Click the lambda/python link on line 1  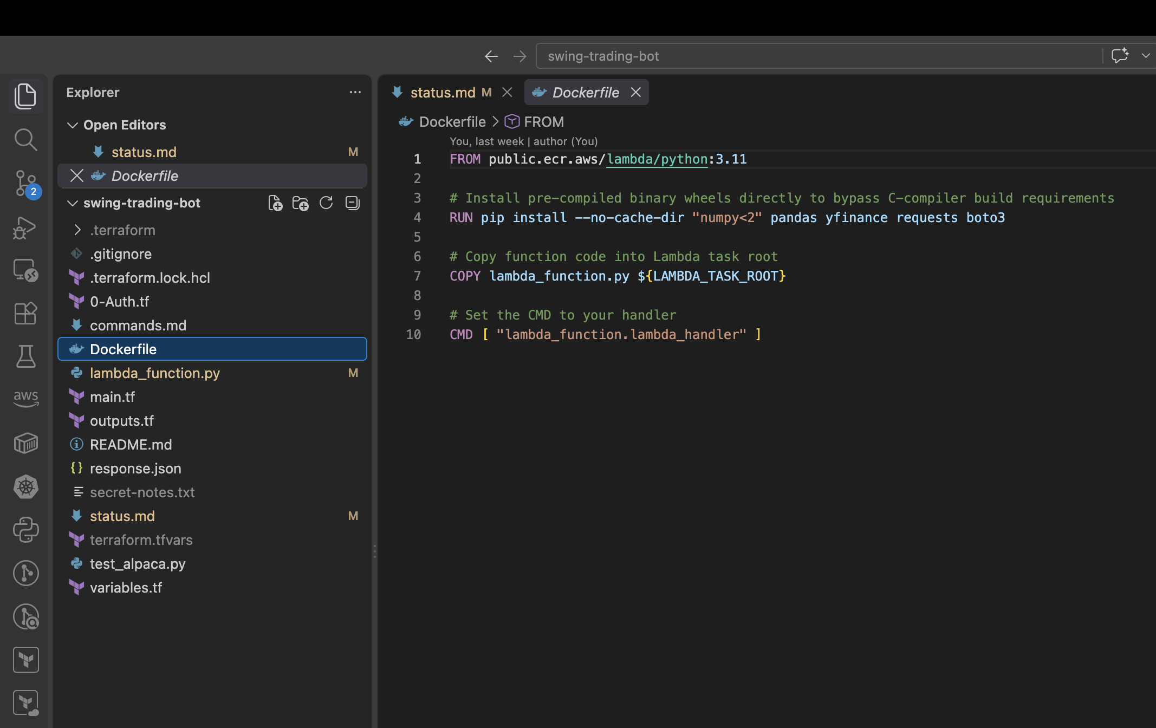657,159
